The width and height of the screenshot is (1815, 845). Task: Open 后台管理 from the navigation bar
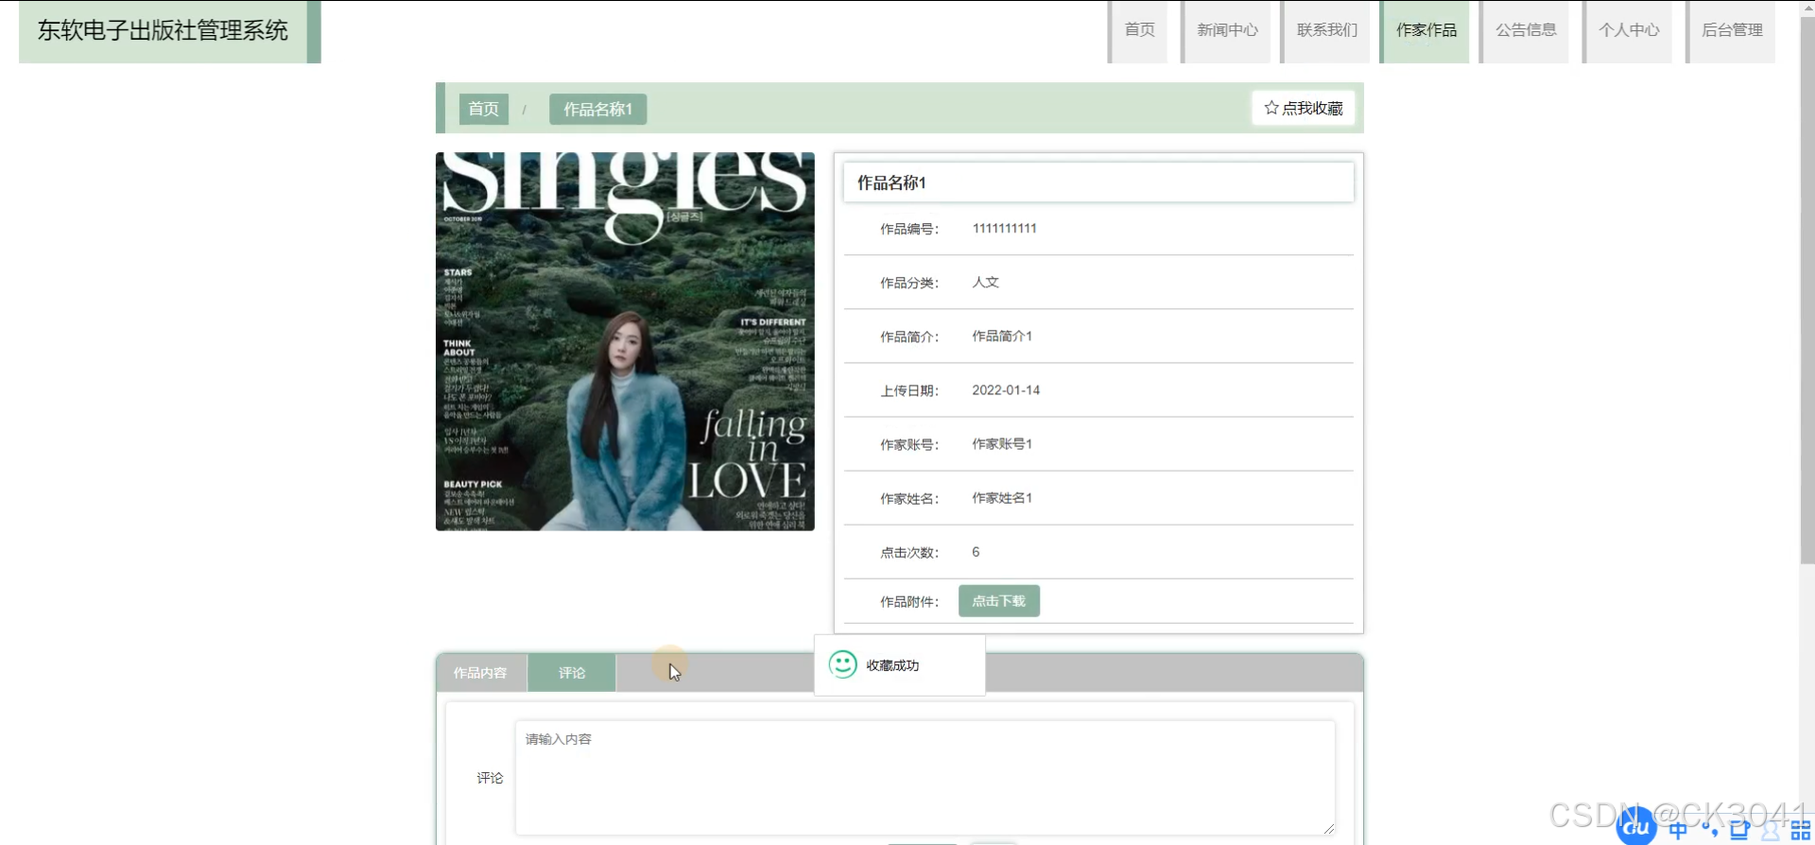[x=1731, y=30]
